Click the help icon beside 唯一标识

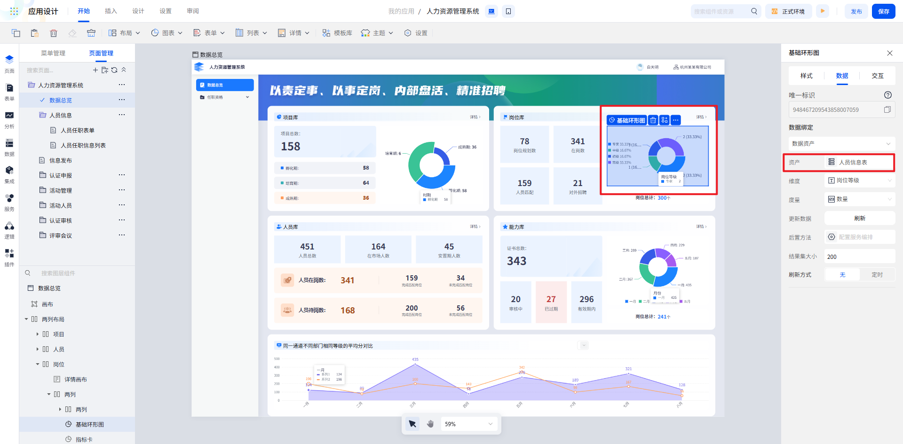[x=887, y=95]
